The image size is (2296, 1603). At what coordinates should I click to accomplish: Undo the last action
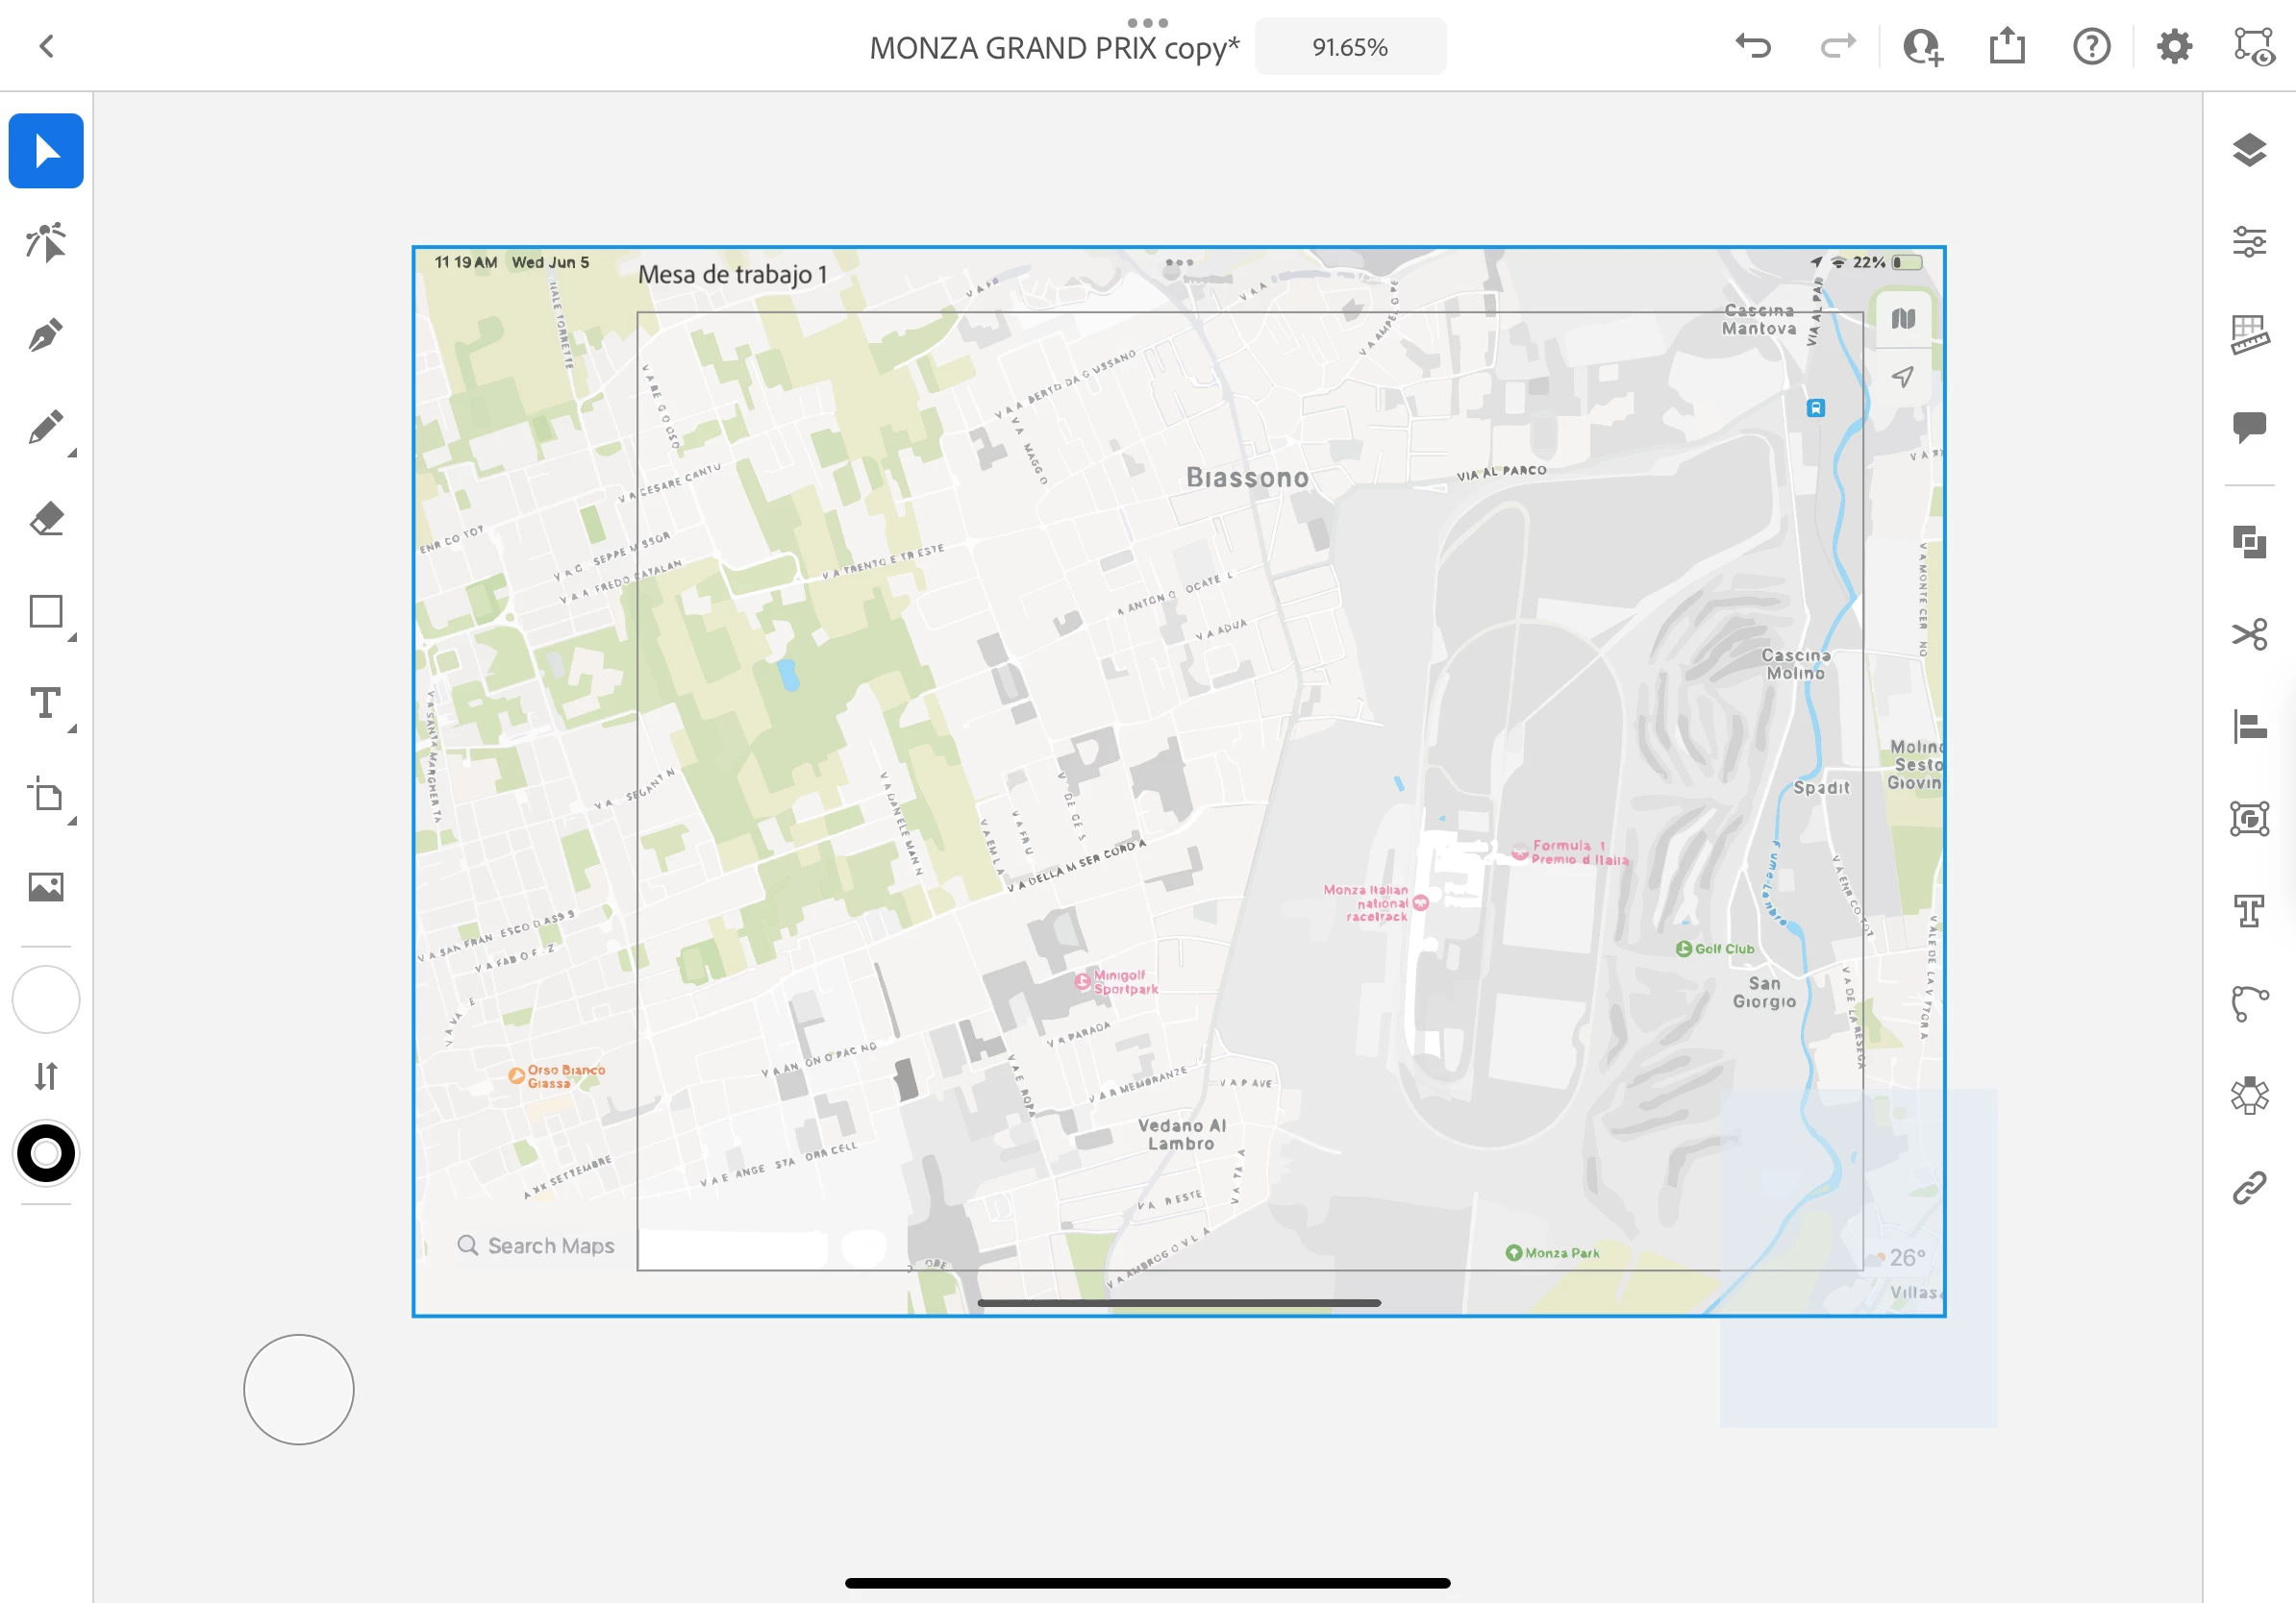point(1753,46)
